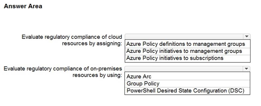Click the 'resources by assigning:' label text
Viewport: 261px width, 106px height.
tap(92, 43)
